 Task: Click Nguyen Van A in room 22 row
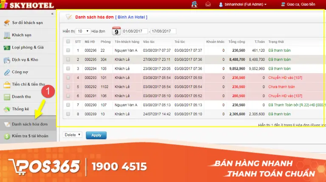pos(126,50)
